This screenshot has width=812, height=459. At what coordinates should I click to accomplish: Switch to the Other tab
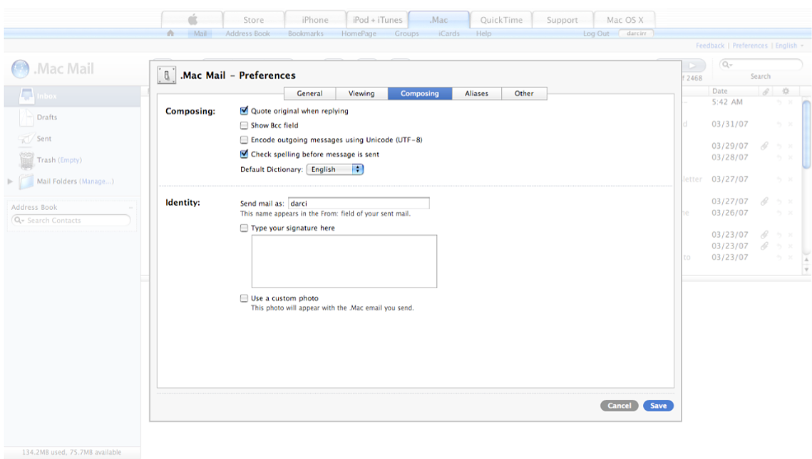click(x=524, y=93)
